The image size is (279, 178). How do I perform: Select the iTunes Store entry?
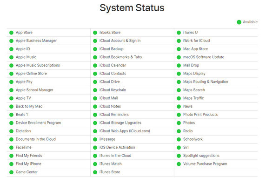(110, 172)
